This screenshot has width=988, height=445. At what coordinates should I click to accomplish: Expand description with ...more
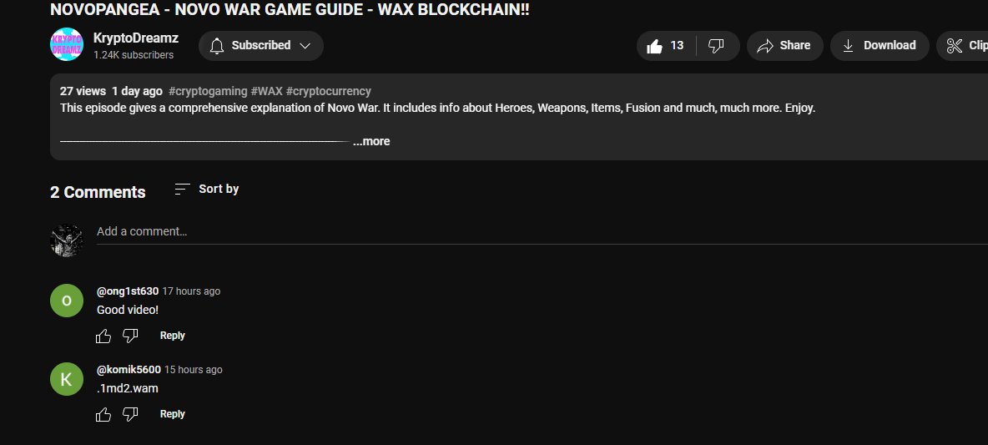(371, 142)
